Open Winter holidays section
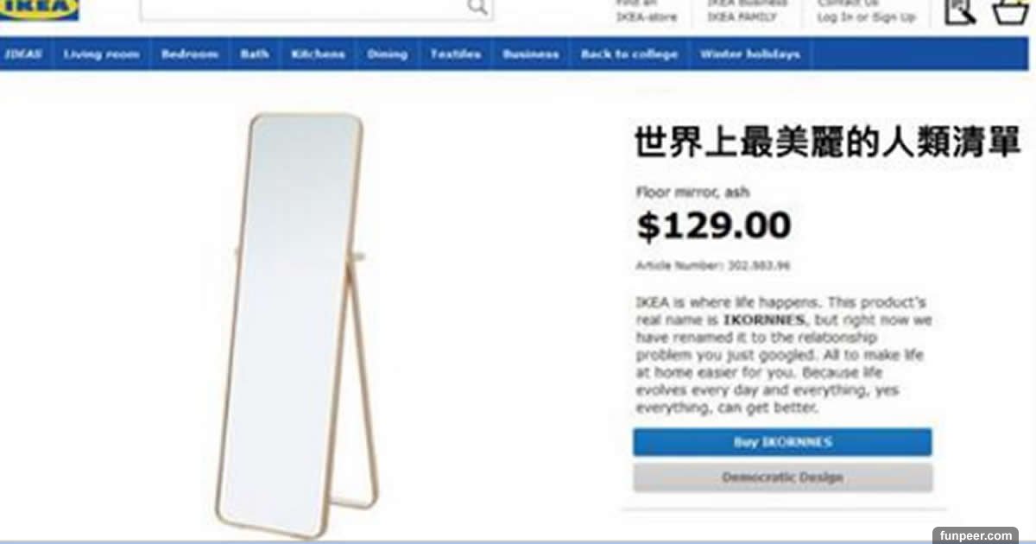1036x544 pixels. pos(749,54)
